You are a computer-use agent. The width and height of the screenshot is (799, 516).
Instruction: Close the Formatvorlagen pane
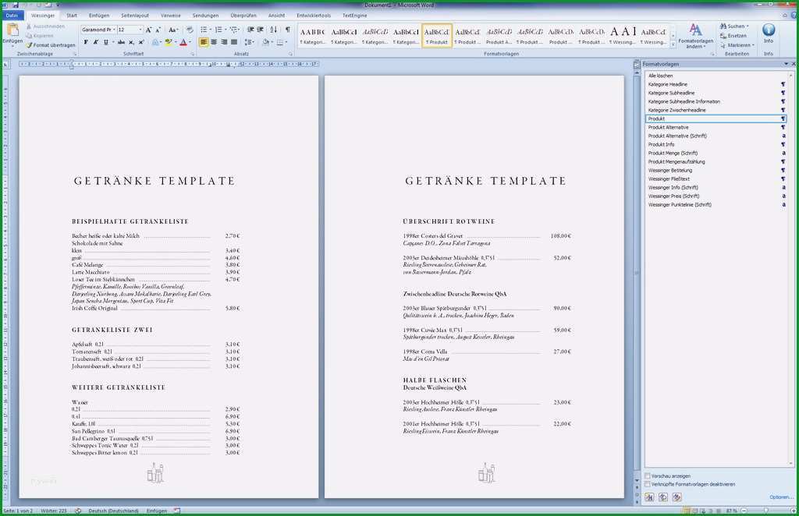[794, 64]
